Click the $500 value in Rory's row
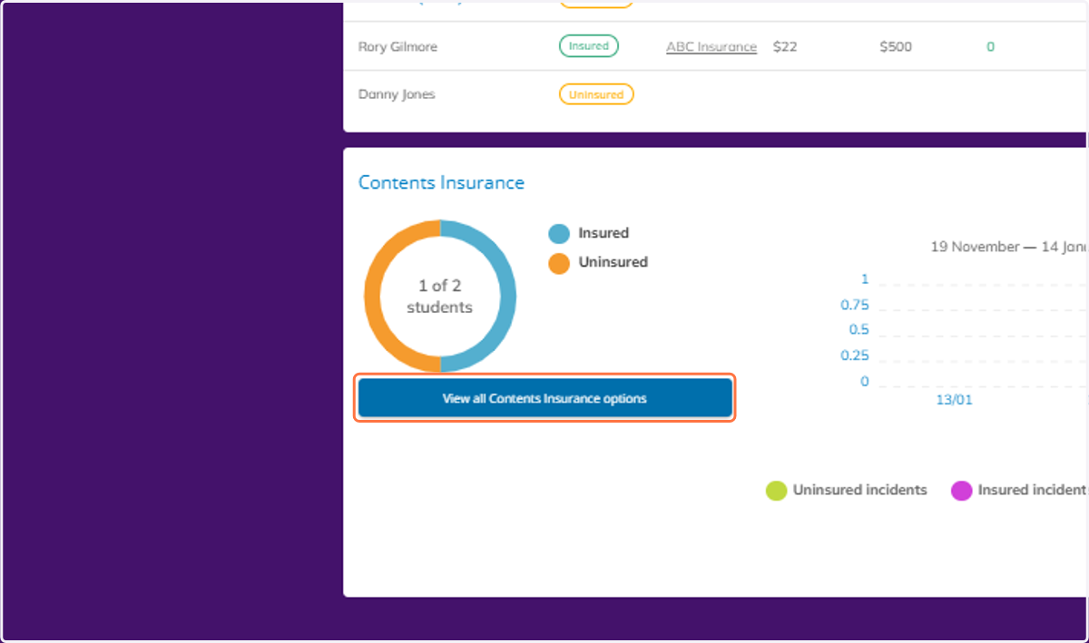 pos(896,47)
